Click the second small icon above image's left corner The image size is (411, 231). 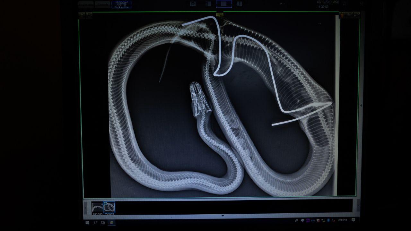(89, 15)
